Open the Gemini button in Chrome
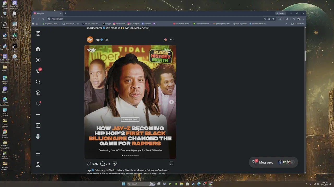This screenshot has width=334, height=187. [x=281, y=13]
